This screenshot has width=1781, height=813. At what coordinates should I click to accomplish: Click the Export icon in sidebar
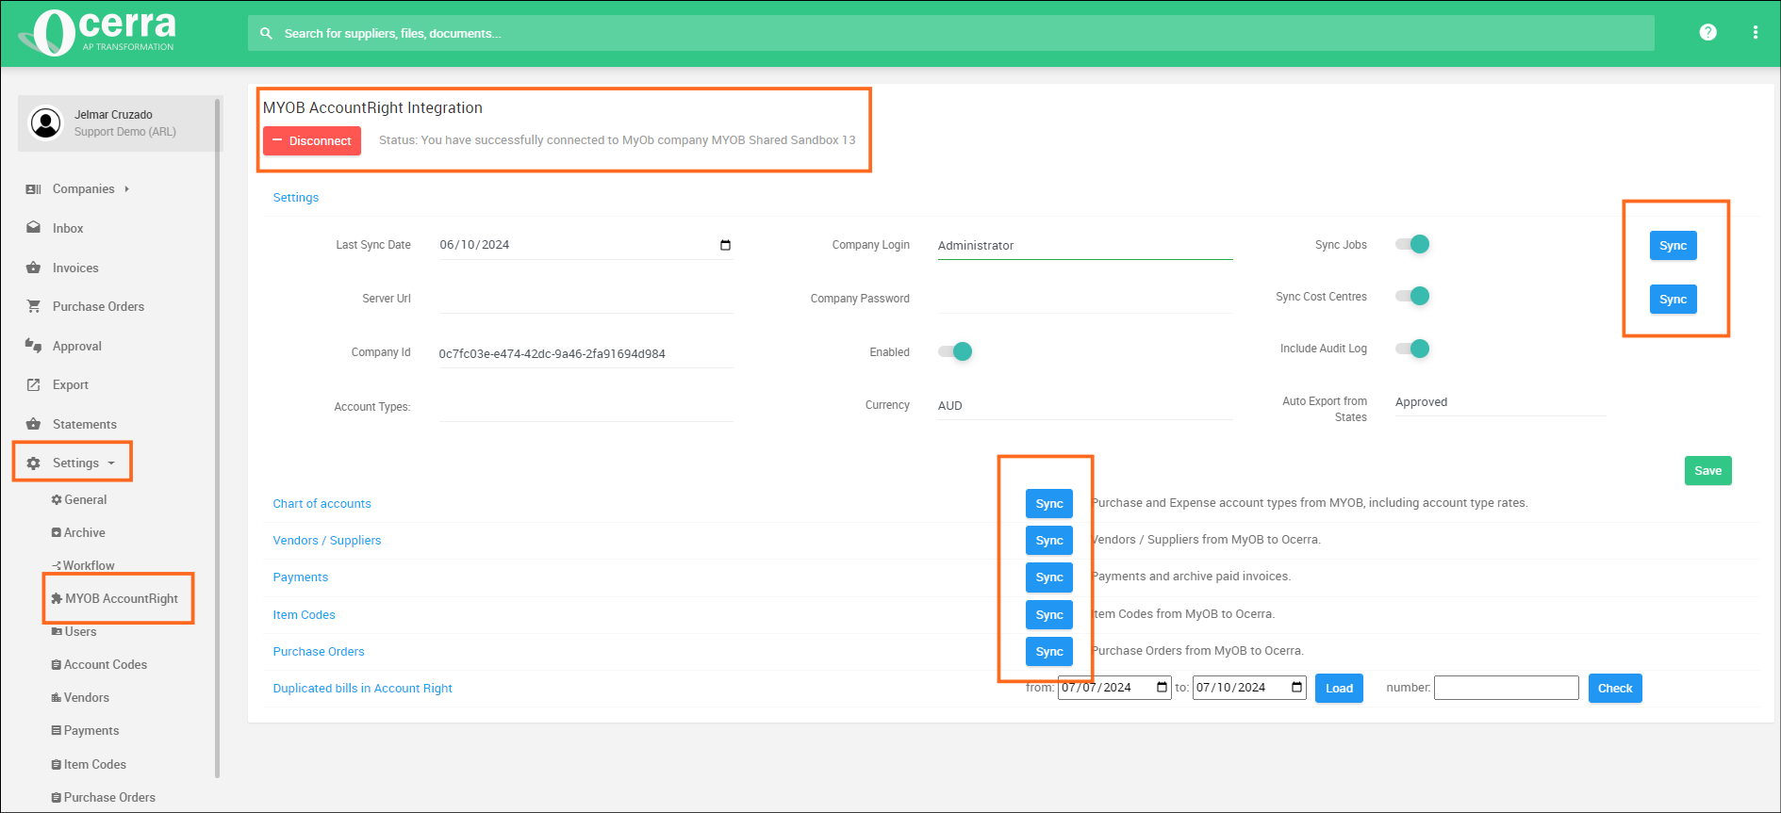pos(34,384)
